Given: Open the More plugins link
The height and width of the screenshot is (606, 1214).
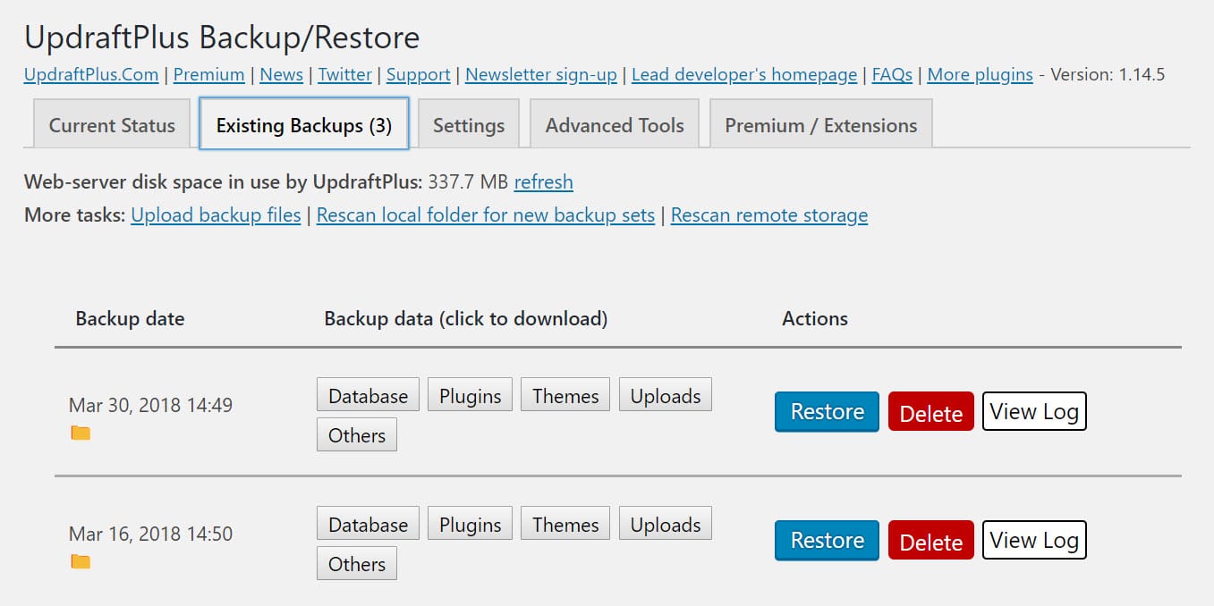Looking at the screenshot, I should click(980, 75).
